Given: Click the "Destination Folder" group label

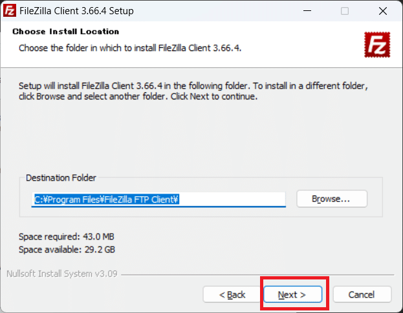Looking at the screenshot, I should pos(61,177).
